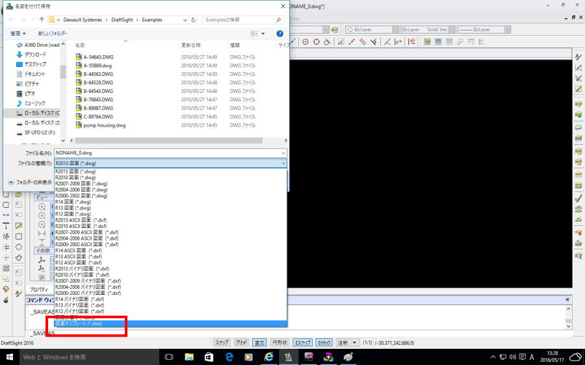Click the cloud-shaped revision icon in left toolbar

coord(19,258)
